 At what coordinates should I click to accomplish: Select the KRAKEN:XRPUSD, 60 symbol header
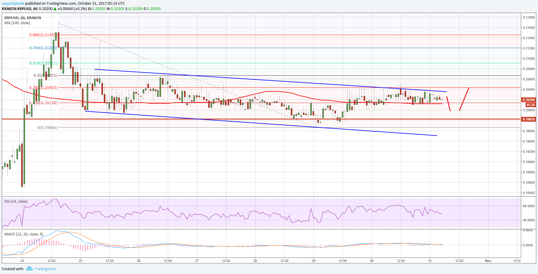coord(19,9)
